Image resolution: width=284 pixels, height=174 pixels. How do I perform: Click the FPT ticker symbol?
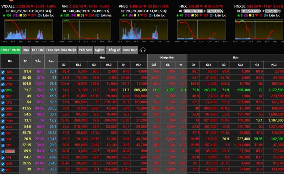(9, 158)
